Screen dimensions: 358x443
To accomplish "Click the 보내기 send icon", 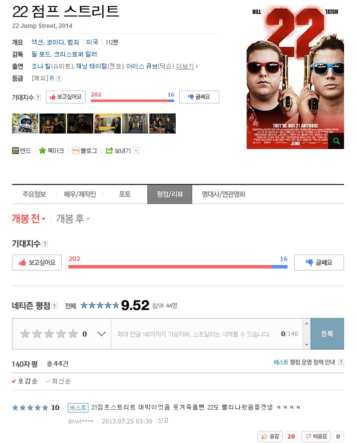I will coord(109,150).
